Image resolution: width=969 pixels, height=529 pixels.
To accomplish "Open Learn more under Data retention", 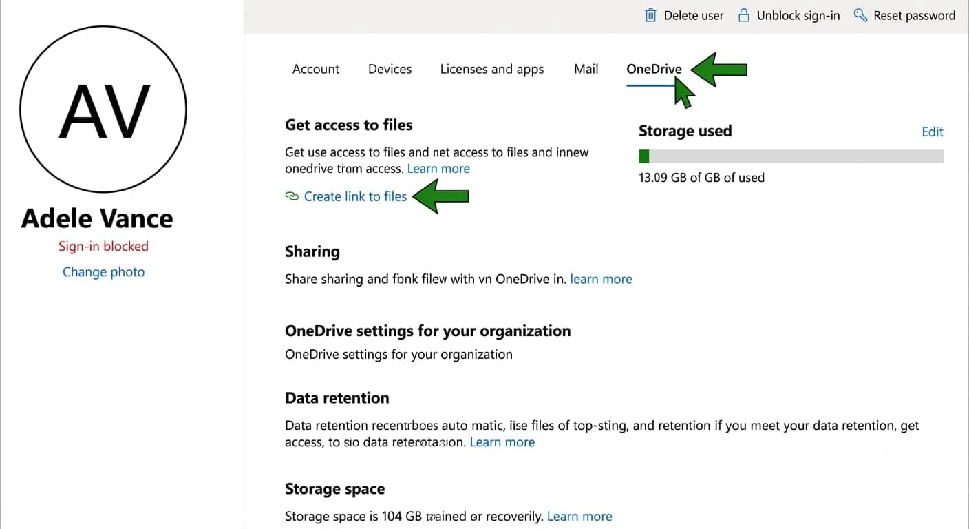I will [x=502, y=442].
